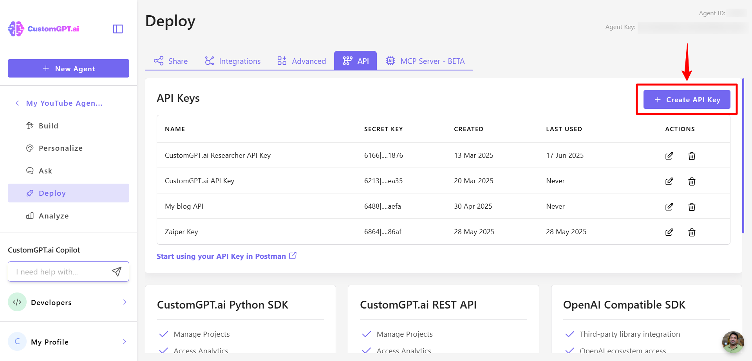Select the Zaiper Key name cell
The image size is (752, 361).
[181, 232]
